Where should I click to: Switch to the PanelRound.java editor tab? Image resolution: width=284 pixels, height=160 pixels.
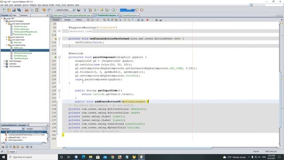130,16
